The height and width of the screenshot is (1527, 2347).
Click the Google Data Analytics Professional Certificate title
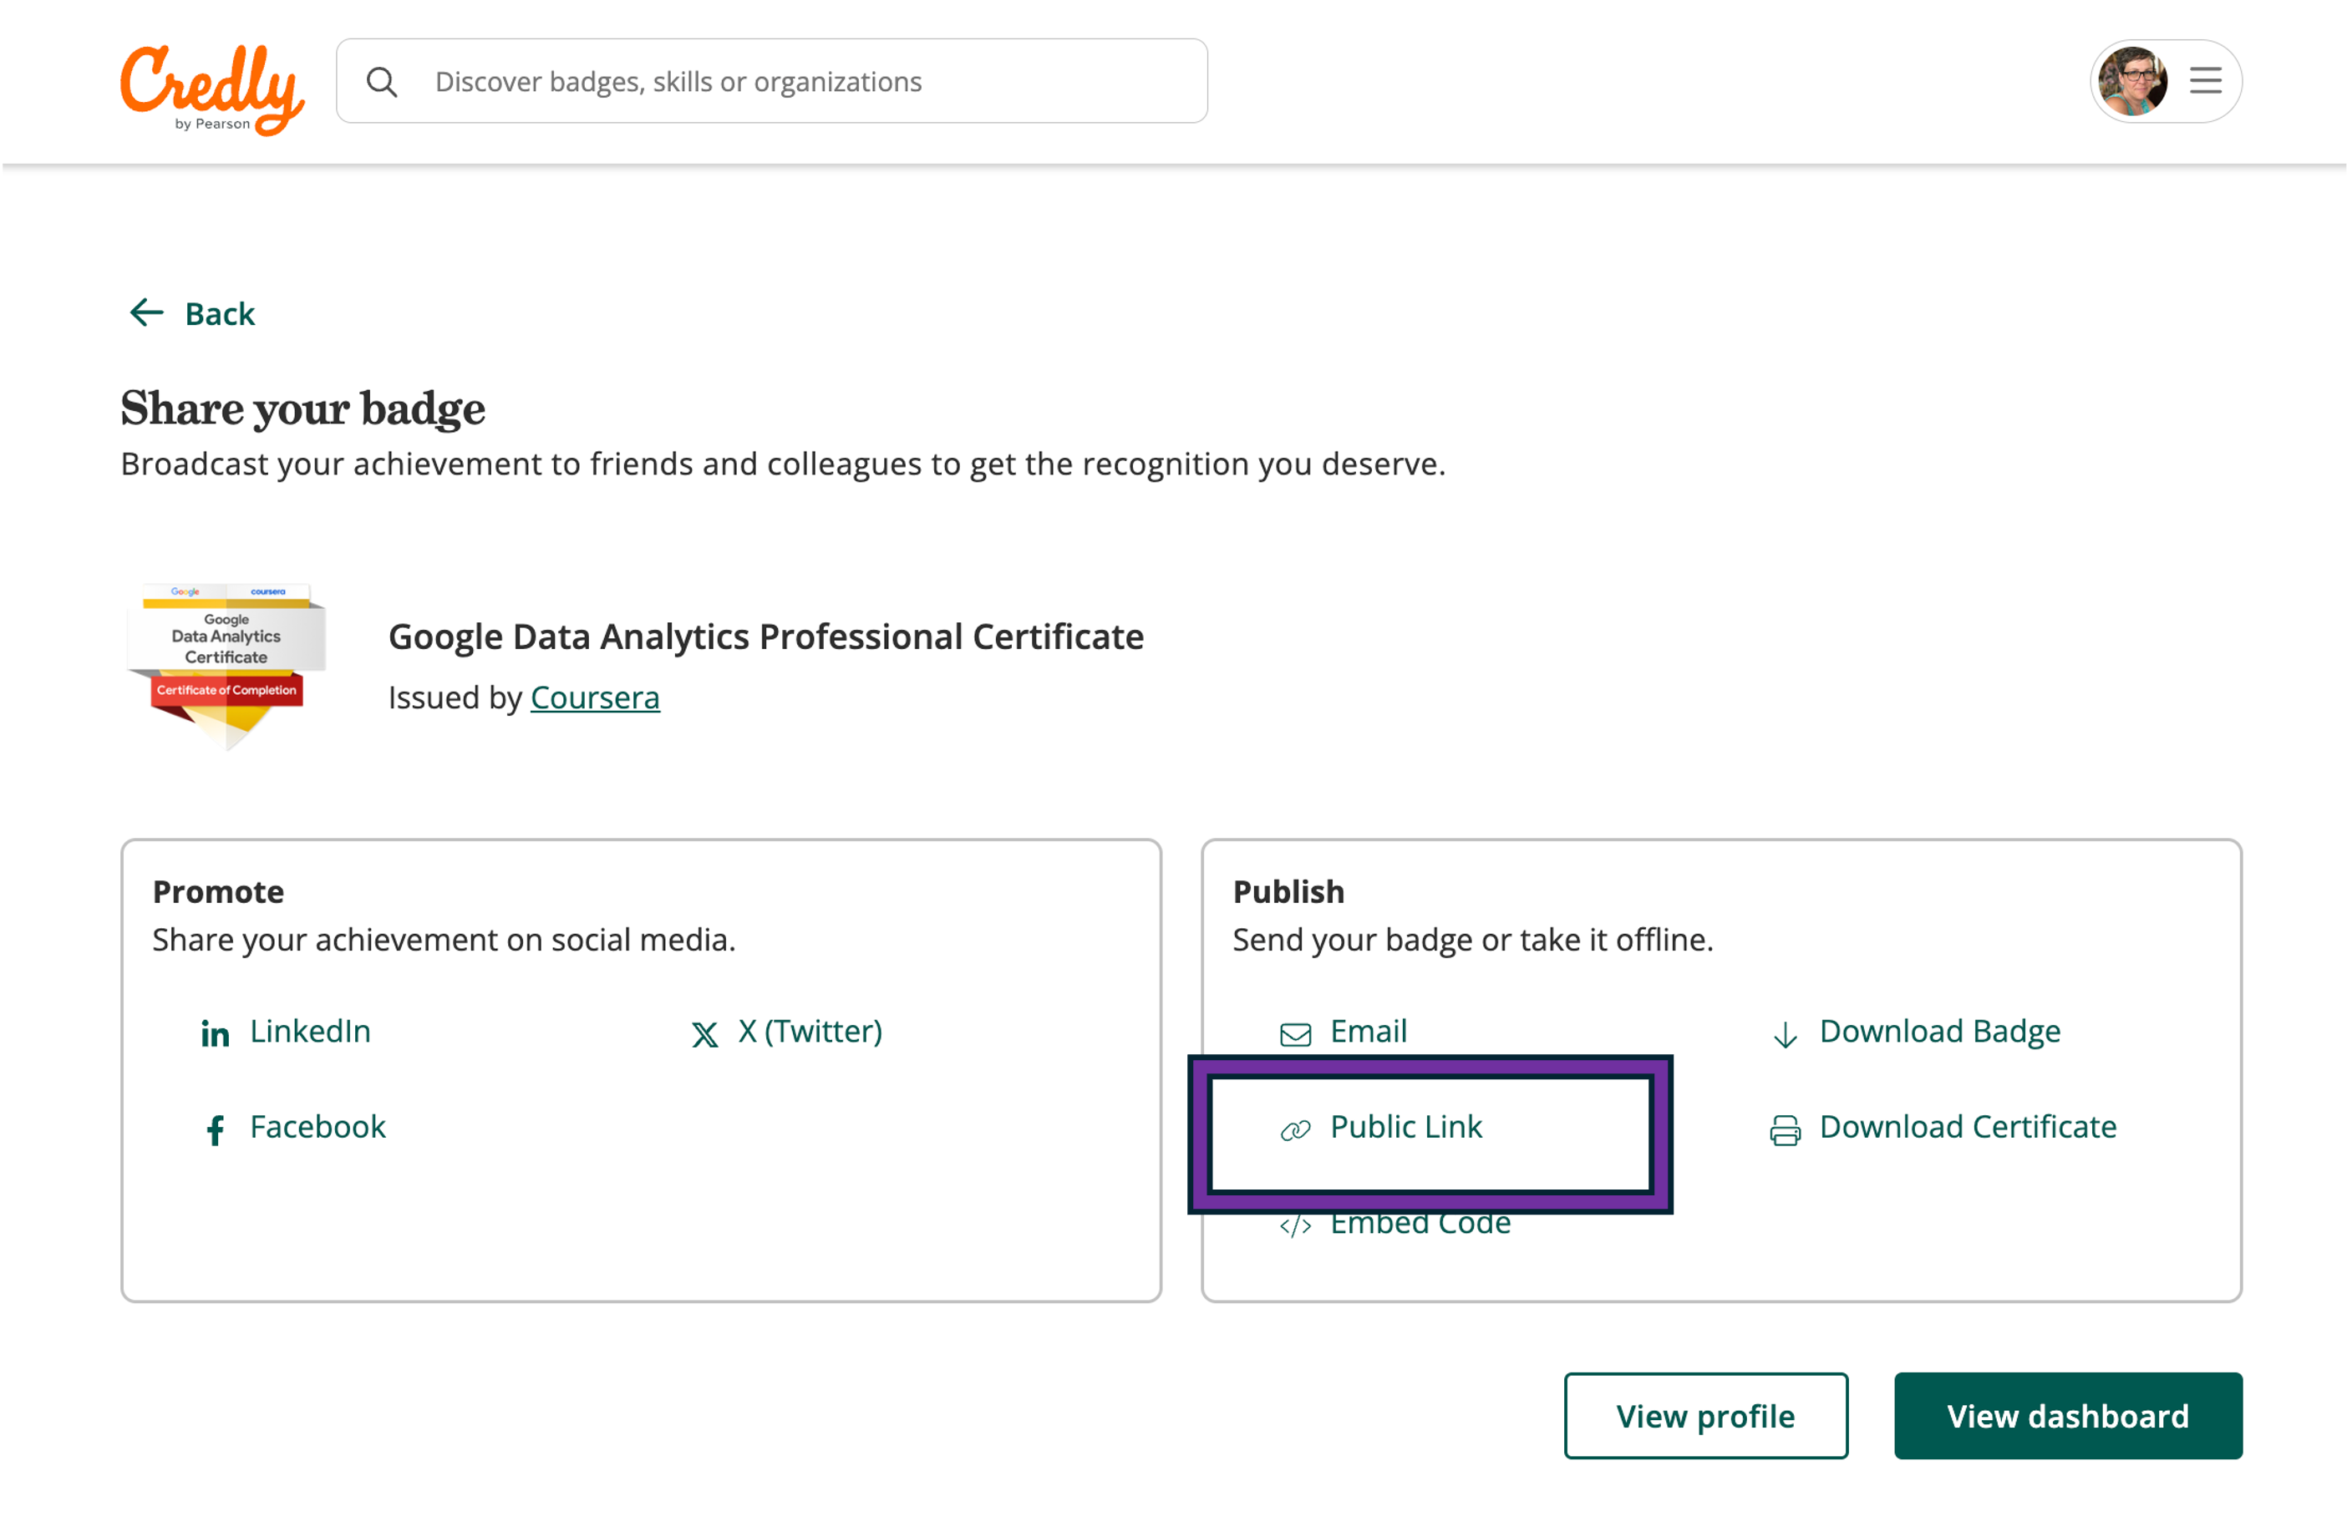pyautogui.click(x=766, y=637)
